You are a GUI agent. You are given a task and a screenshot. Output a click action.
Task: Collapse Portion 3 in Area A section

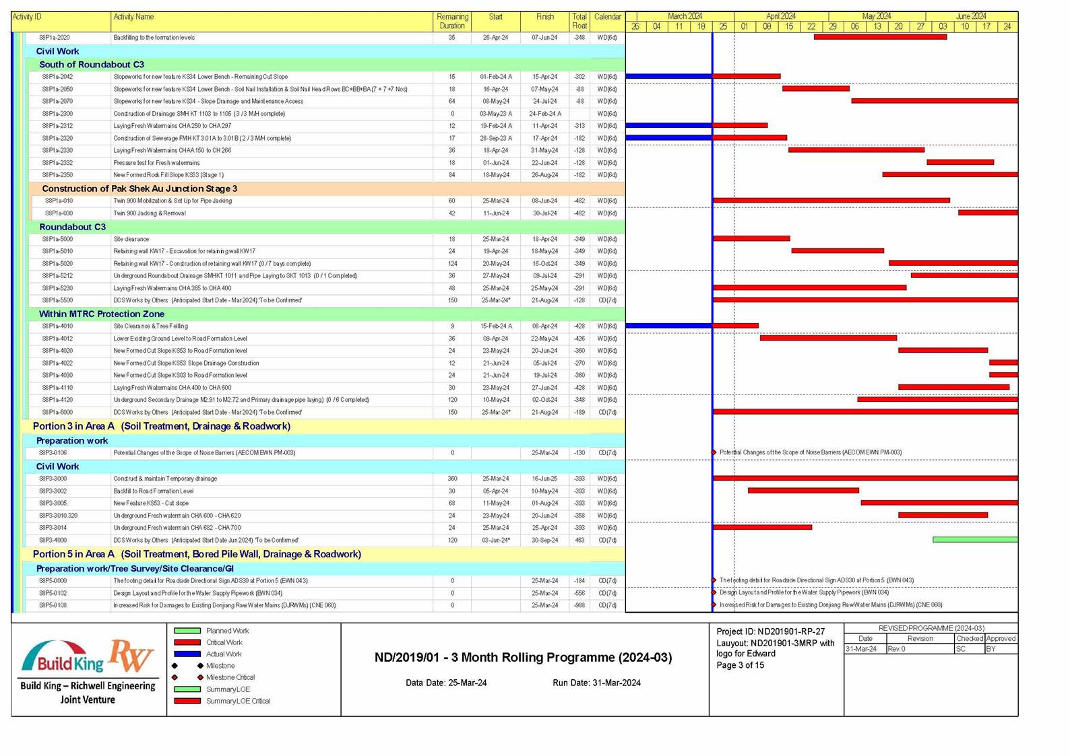point(161,426)
